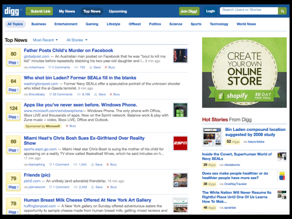Focus the Search Users or Stories field
This screenshot has height=219, width=292.
point(249,11)
